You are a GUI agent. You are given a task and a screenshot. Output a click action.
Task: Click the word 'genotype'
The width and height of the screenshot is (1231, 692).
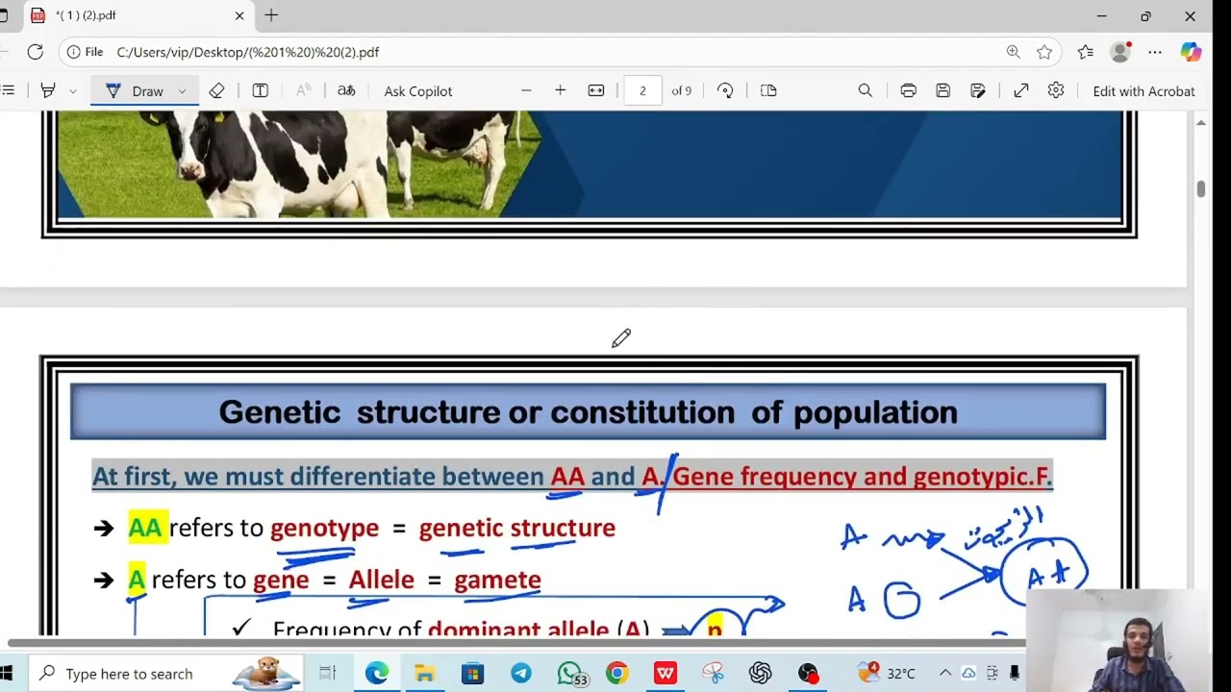click(x=324, y=528)
